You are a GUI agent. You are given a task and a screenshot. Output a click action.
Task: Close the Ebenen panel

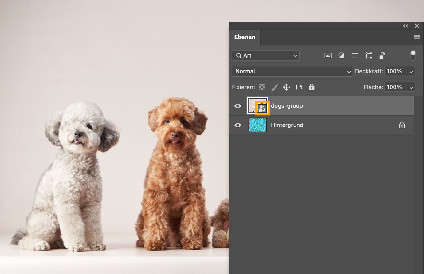417,26
